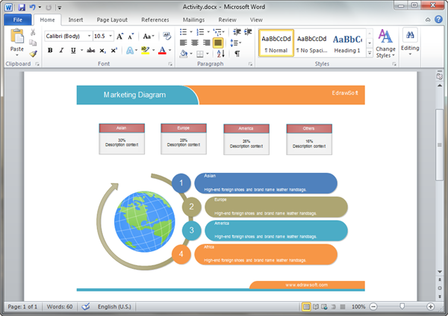Image resolution: width=448 pixels, height=316 pixels.
Task: Click the Undo arrow icon
Action: 32,7
